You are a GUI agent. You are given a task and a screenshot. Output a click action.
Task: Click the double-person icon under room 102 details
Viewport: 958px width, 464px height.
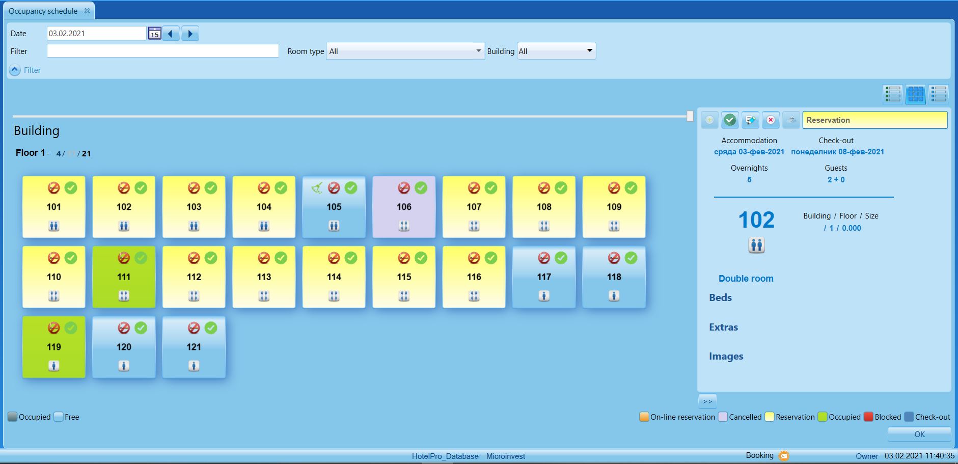pos(757,245)
